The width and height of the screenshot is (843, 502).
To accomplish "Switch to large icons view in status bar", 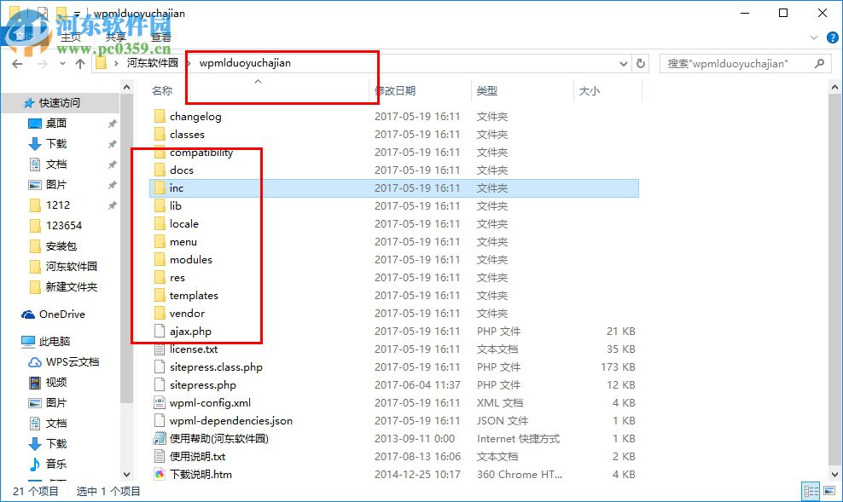I will click(x=828, y=490).
